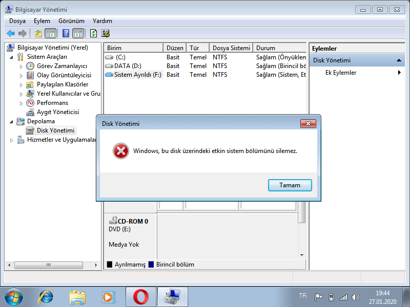Expand Yerel Kullanıcılar ve Gruplar node
This screenshot has height=307, width=410.
click(21, 94)
